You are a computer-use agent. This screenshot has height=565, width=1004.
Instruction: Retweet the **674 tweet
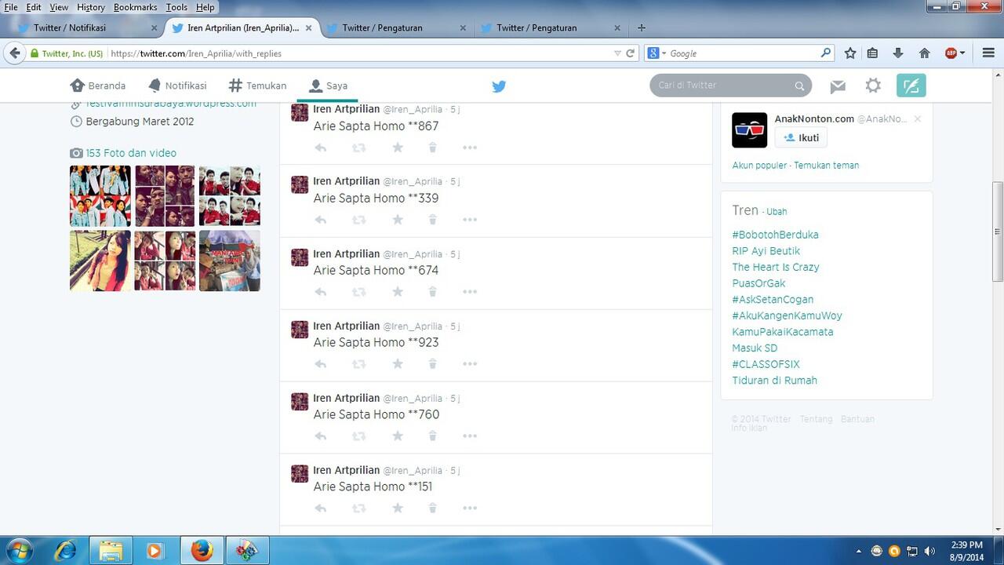tap(358, 292)
